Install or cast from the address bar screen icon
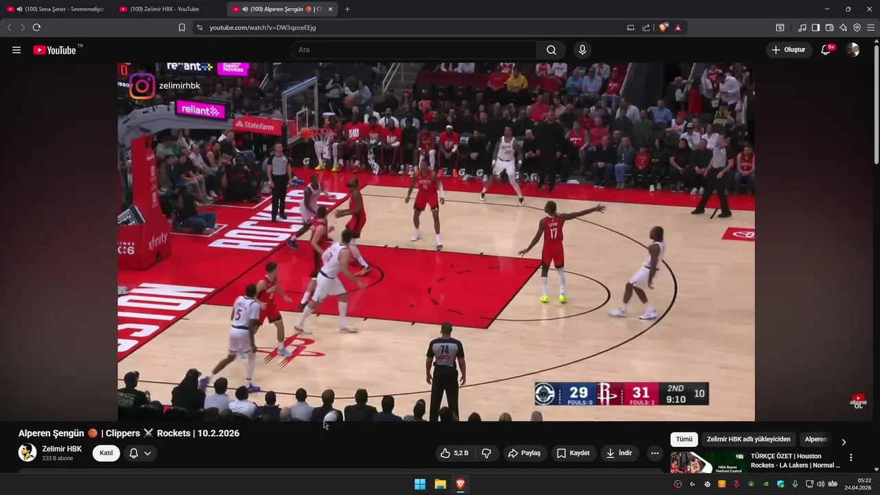The height and width of the screenshot is (495, 880). click(630, 27)
